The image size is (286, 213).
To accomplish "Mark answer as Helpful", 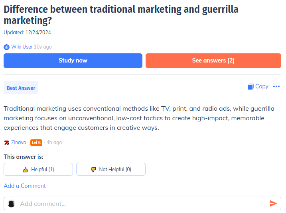I will (x=38, y=169).
